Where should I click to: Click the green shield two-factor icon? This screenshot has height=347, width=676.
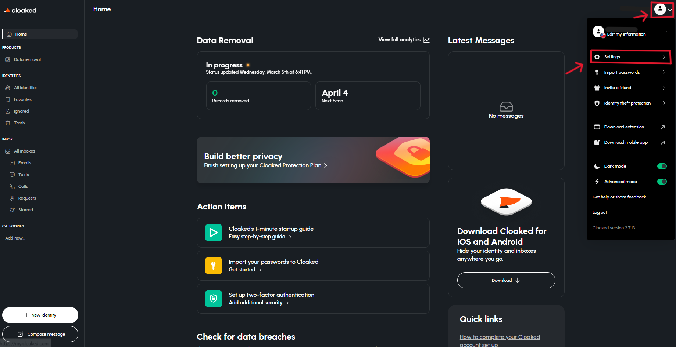tap(214, 299)
